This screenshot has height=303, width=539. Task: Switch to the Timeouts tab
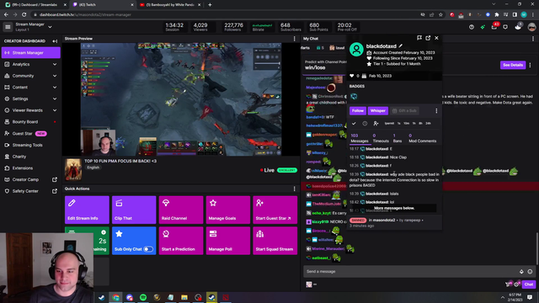click(381, 138)
